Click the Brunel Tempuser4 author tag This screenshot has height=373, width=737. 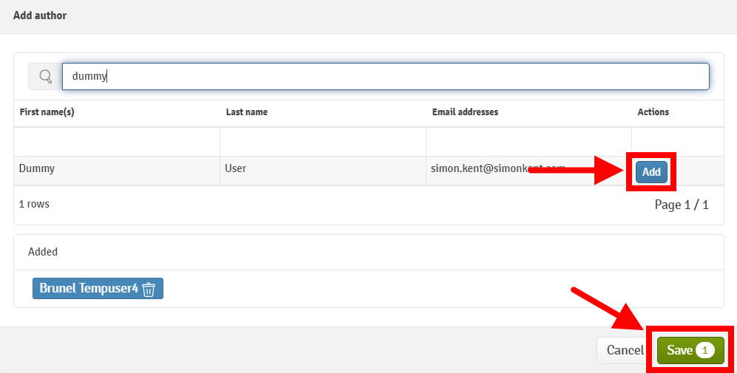(x=89, y=289)
